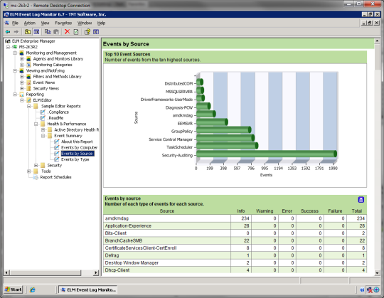Open the View menu
Viewport: 384px width, 298px height.
(x=45, y=23)
